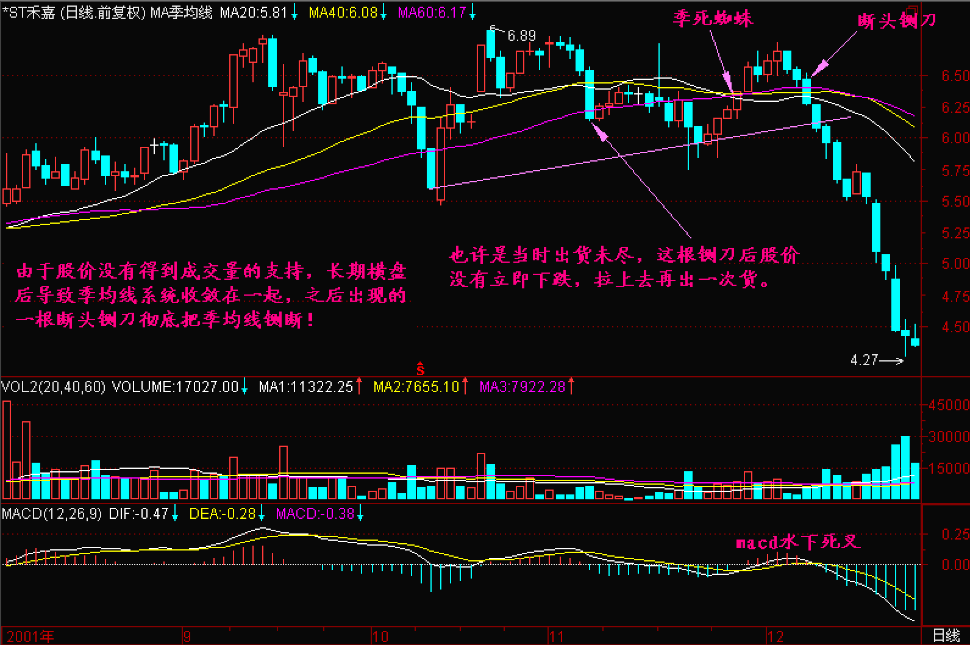Click the up arrow next to MA2:7655.10
This screenshot has height=645, width=970.
pyautogui.click(x=465, y=386)
